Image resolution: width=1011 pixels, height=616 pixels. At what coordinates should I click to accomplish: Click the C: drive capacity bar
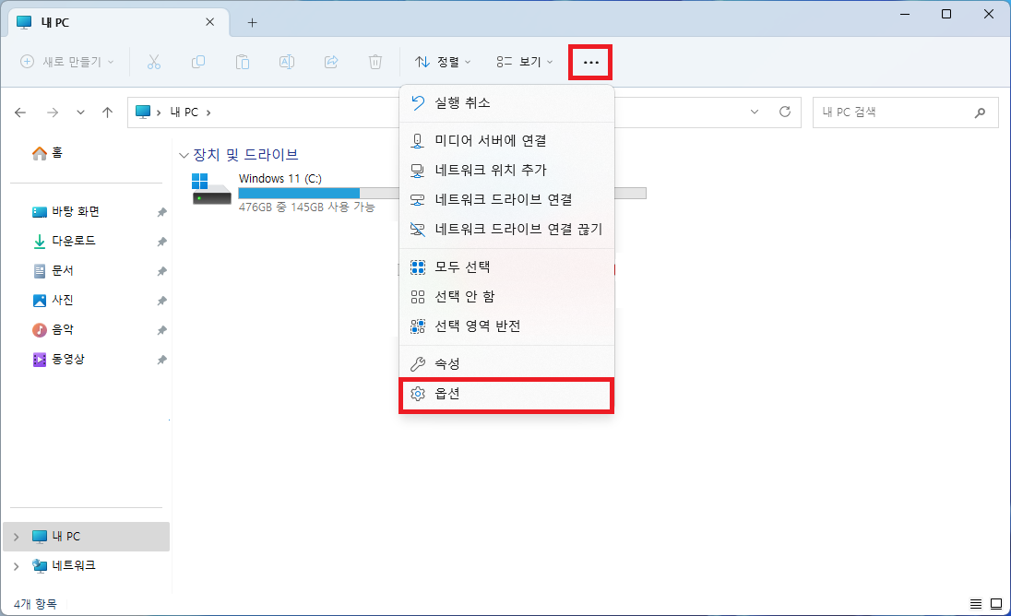pyautogui.click(x=298, y=193)
